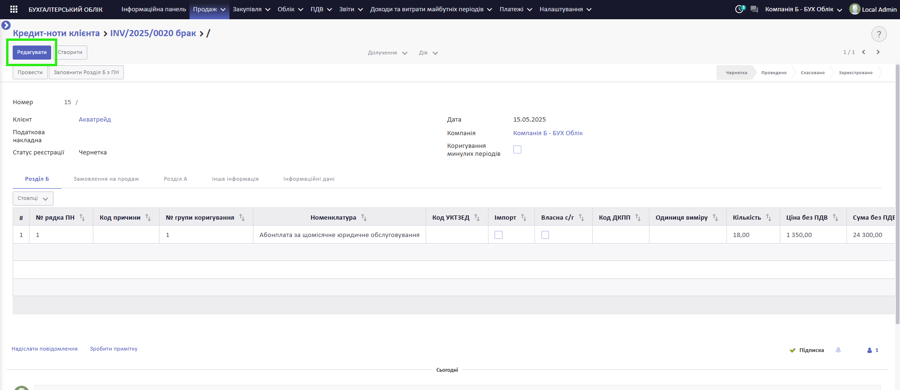The height and width of the screenshot is (390, 900).
Task: Click Зробити примітку link
Action: click(x=114, y=349)
